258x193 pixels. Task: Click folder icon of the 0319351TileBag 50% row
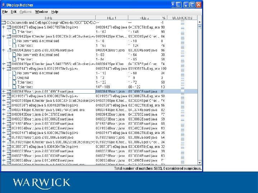tap(9, 96)
